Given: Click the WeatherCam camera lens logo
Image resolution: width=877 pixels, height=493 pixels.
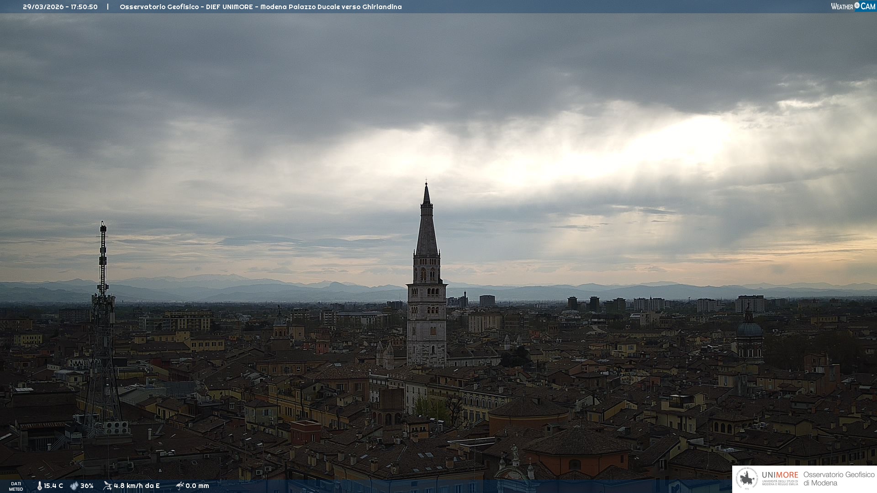Looking at the screenshot, I should pyautogui.click(x=857, y=5).
